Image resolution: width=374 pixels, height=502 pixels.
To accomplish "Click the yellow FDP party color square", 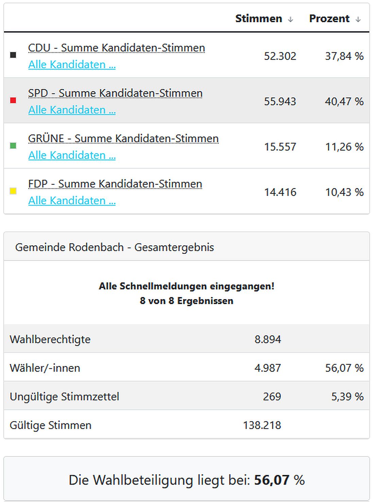I will pos(13,191).
